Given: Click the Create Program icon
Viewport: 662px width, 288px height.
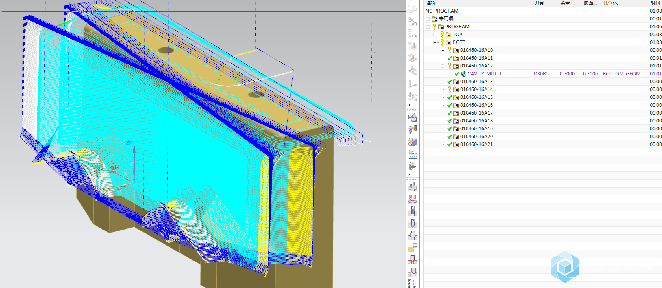Looking at the screenshot, I should tap(412, 117).
